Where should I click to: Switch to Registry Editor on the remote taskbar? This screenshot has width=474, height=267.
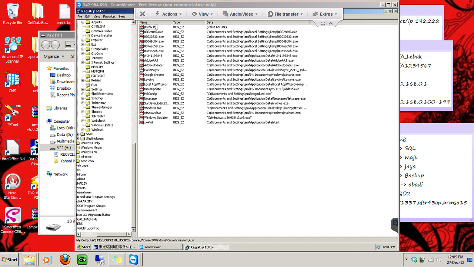click(206, 247)
